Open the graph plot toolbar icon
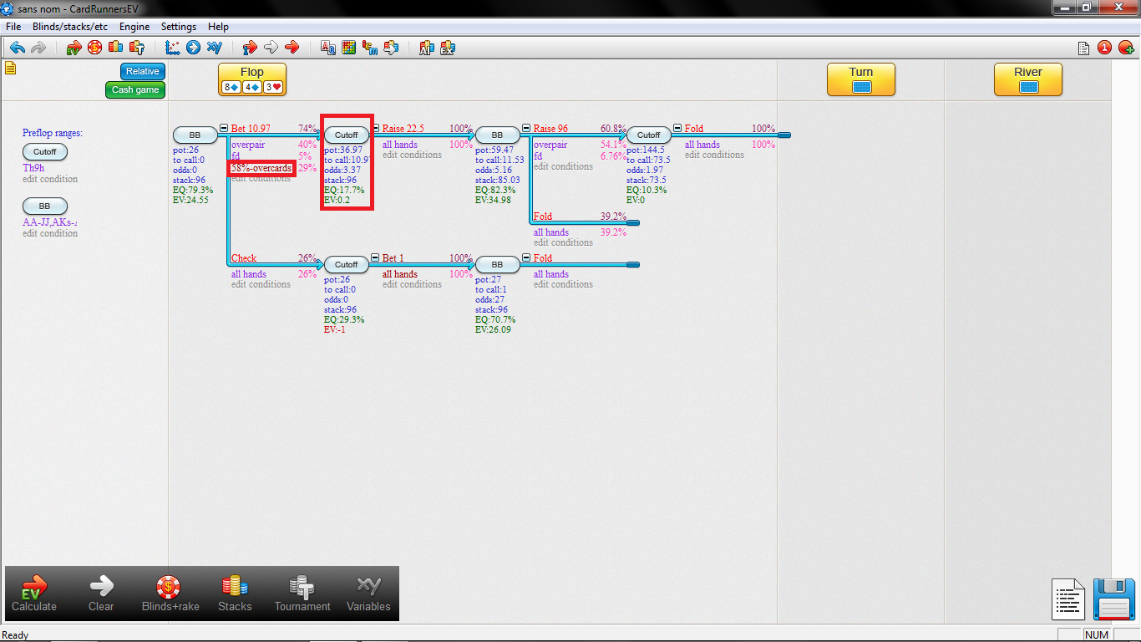1141x642 pixels. (173, 48)
